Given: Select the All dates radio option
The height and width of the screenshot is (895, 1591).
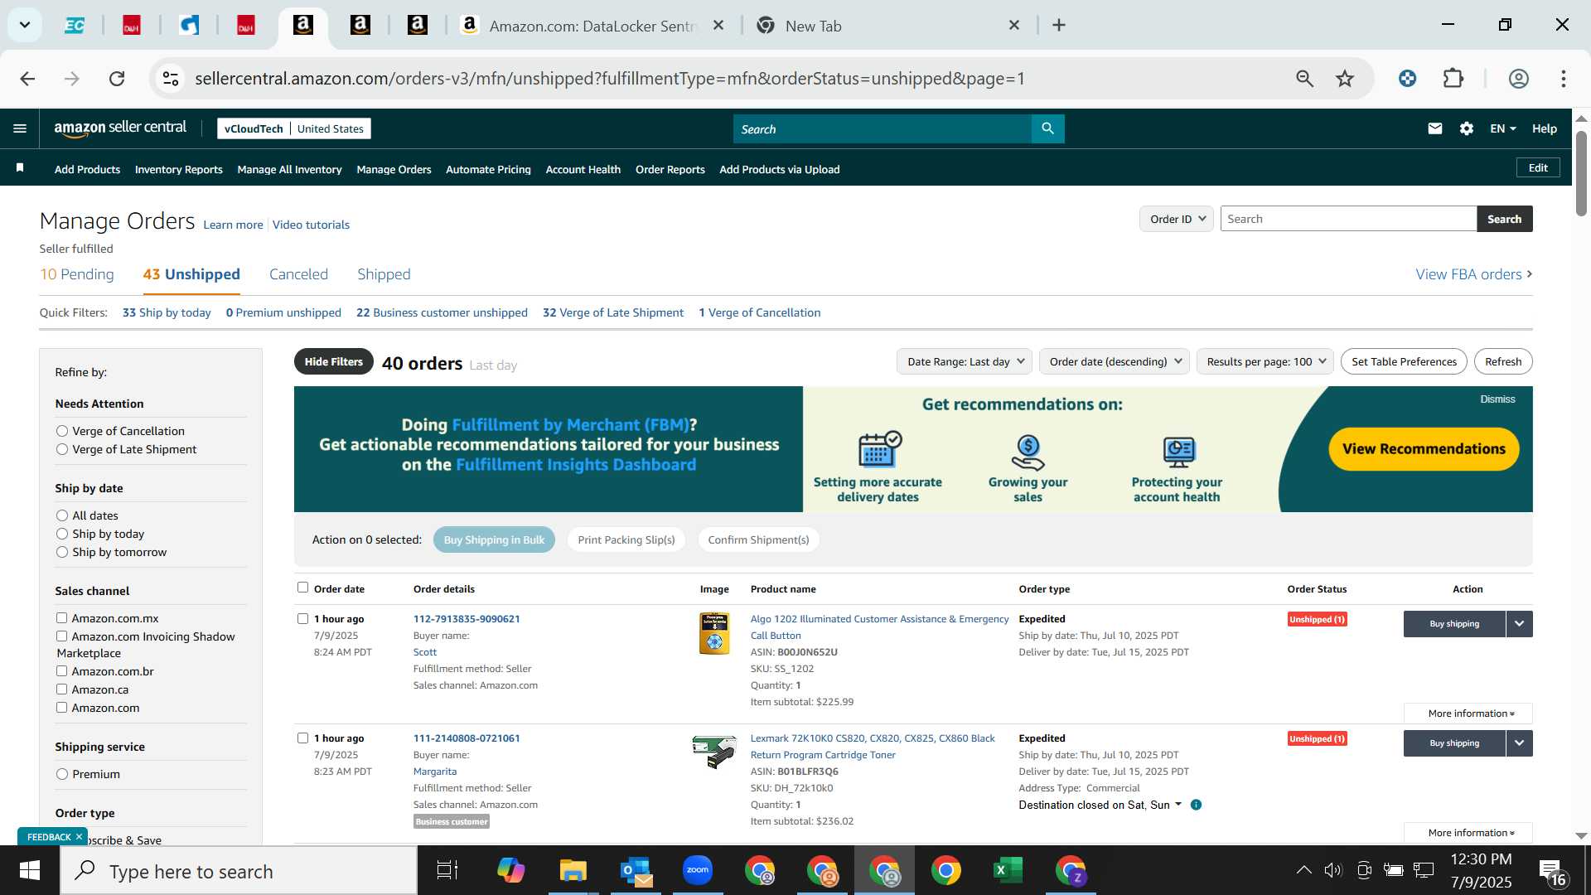Looking at the screenshot, I should (62, 515).
